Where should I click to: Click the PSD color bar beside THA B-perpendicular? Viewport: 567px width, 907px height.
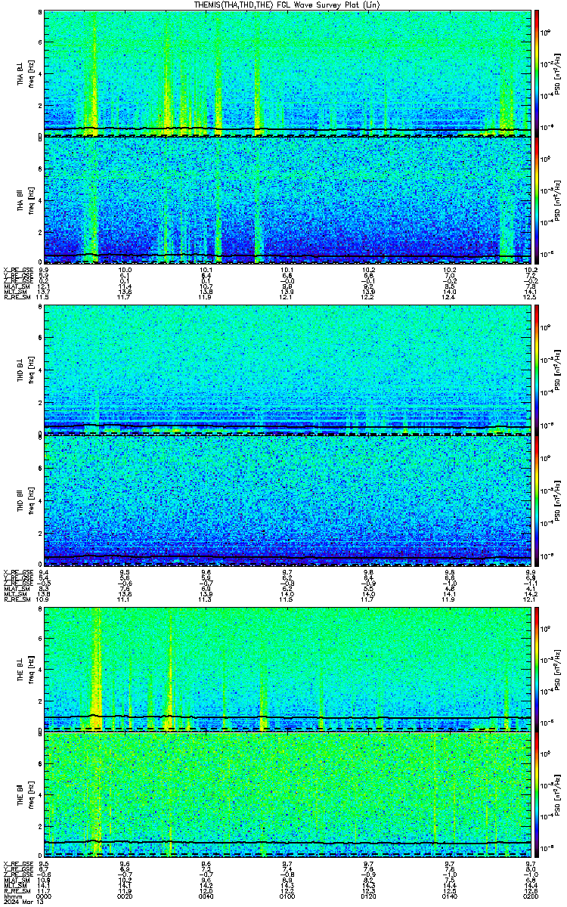coord(538,73)
